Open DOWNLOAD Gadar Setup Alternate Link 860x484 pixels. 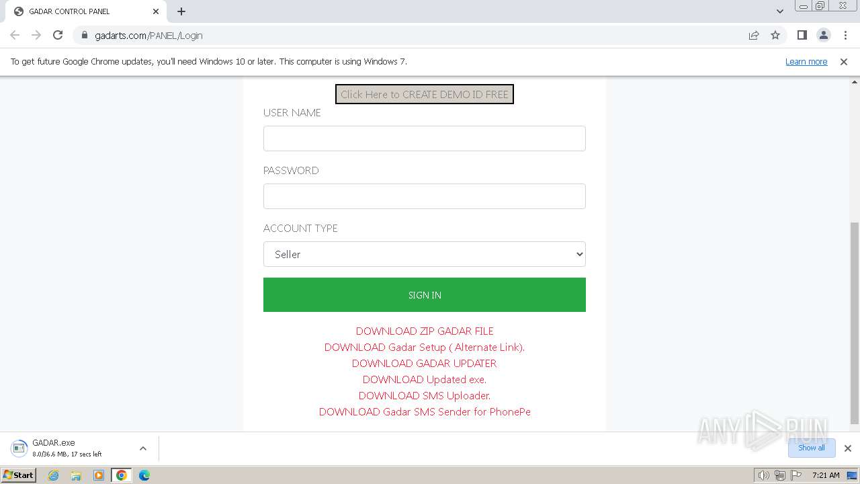point(425,347)
